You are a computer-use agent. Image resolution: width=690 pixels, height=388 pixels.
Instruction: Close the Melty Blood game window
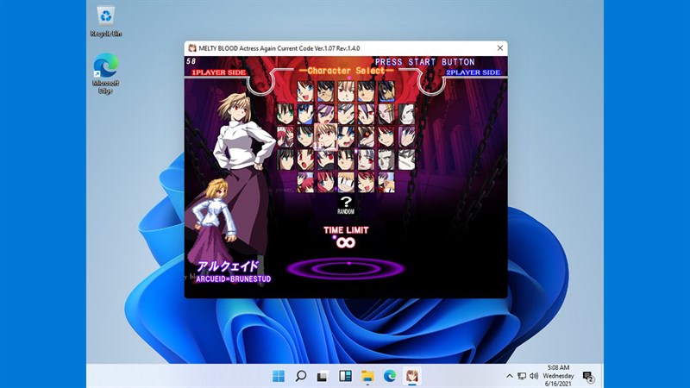[x=500, y=48]
